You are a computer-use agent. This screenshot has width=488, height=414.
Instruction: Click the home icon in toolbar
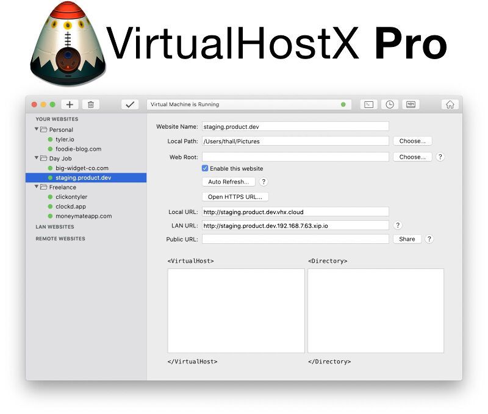click(x=450, y=104)
